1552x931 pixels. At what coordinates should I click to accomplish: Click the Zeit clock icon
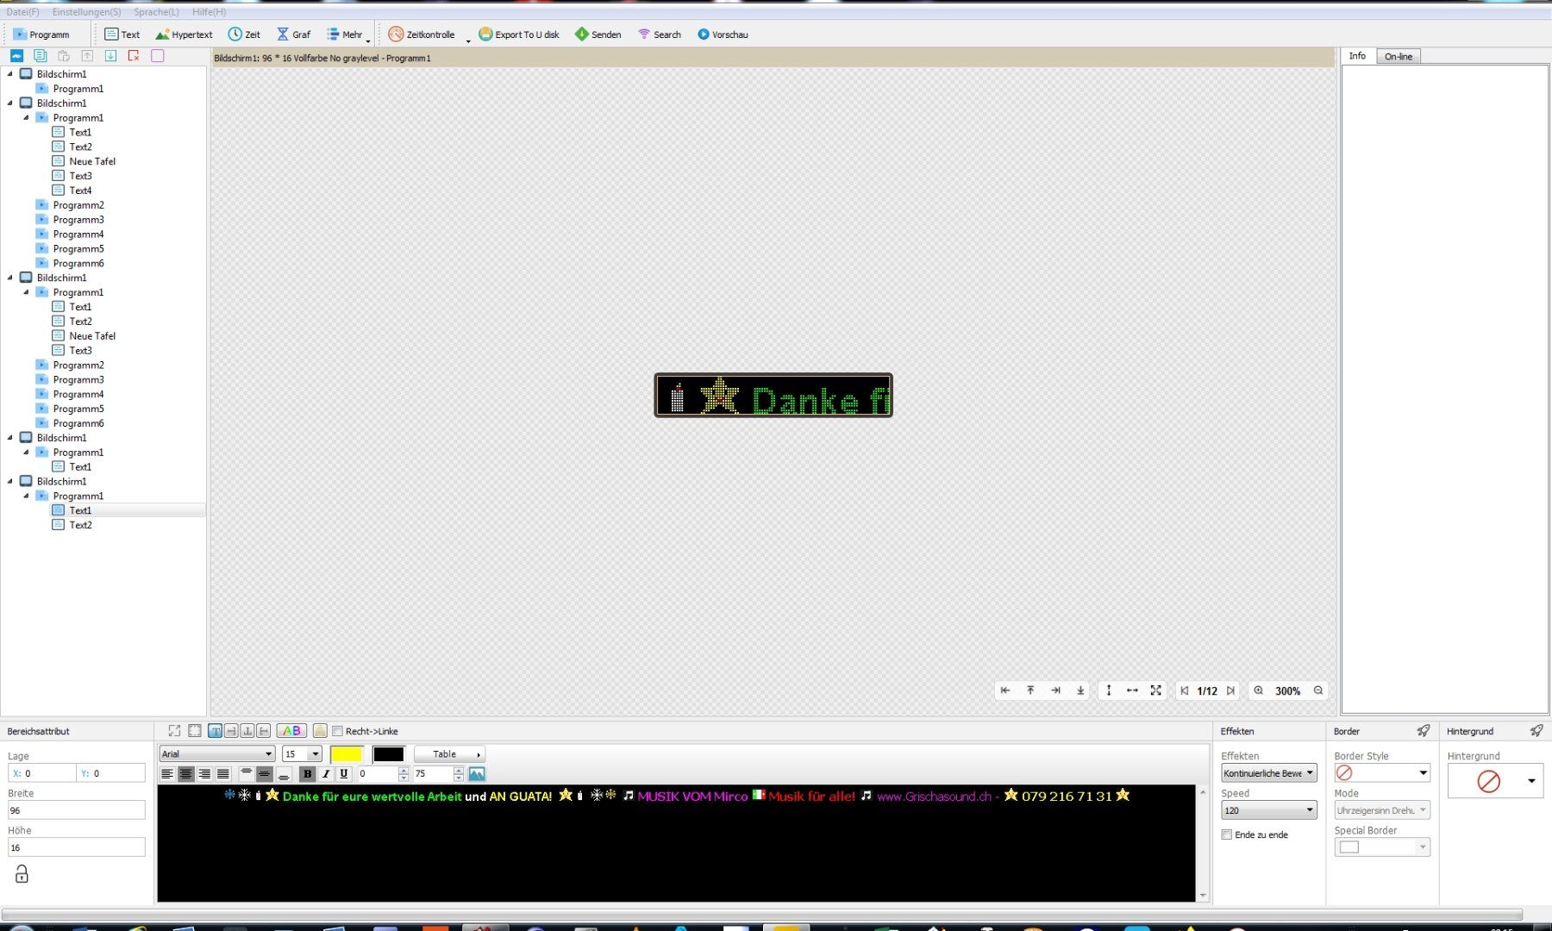pos(235,34)
